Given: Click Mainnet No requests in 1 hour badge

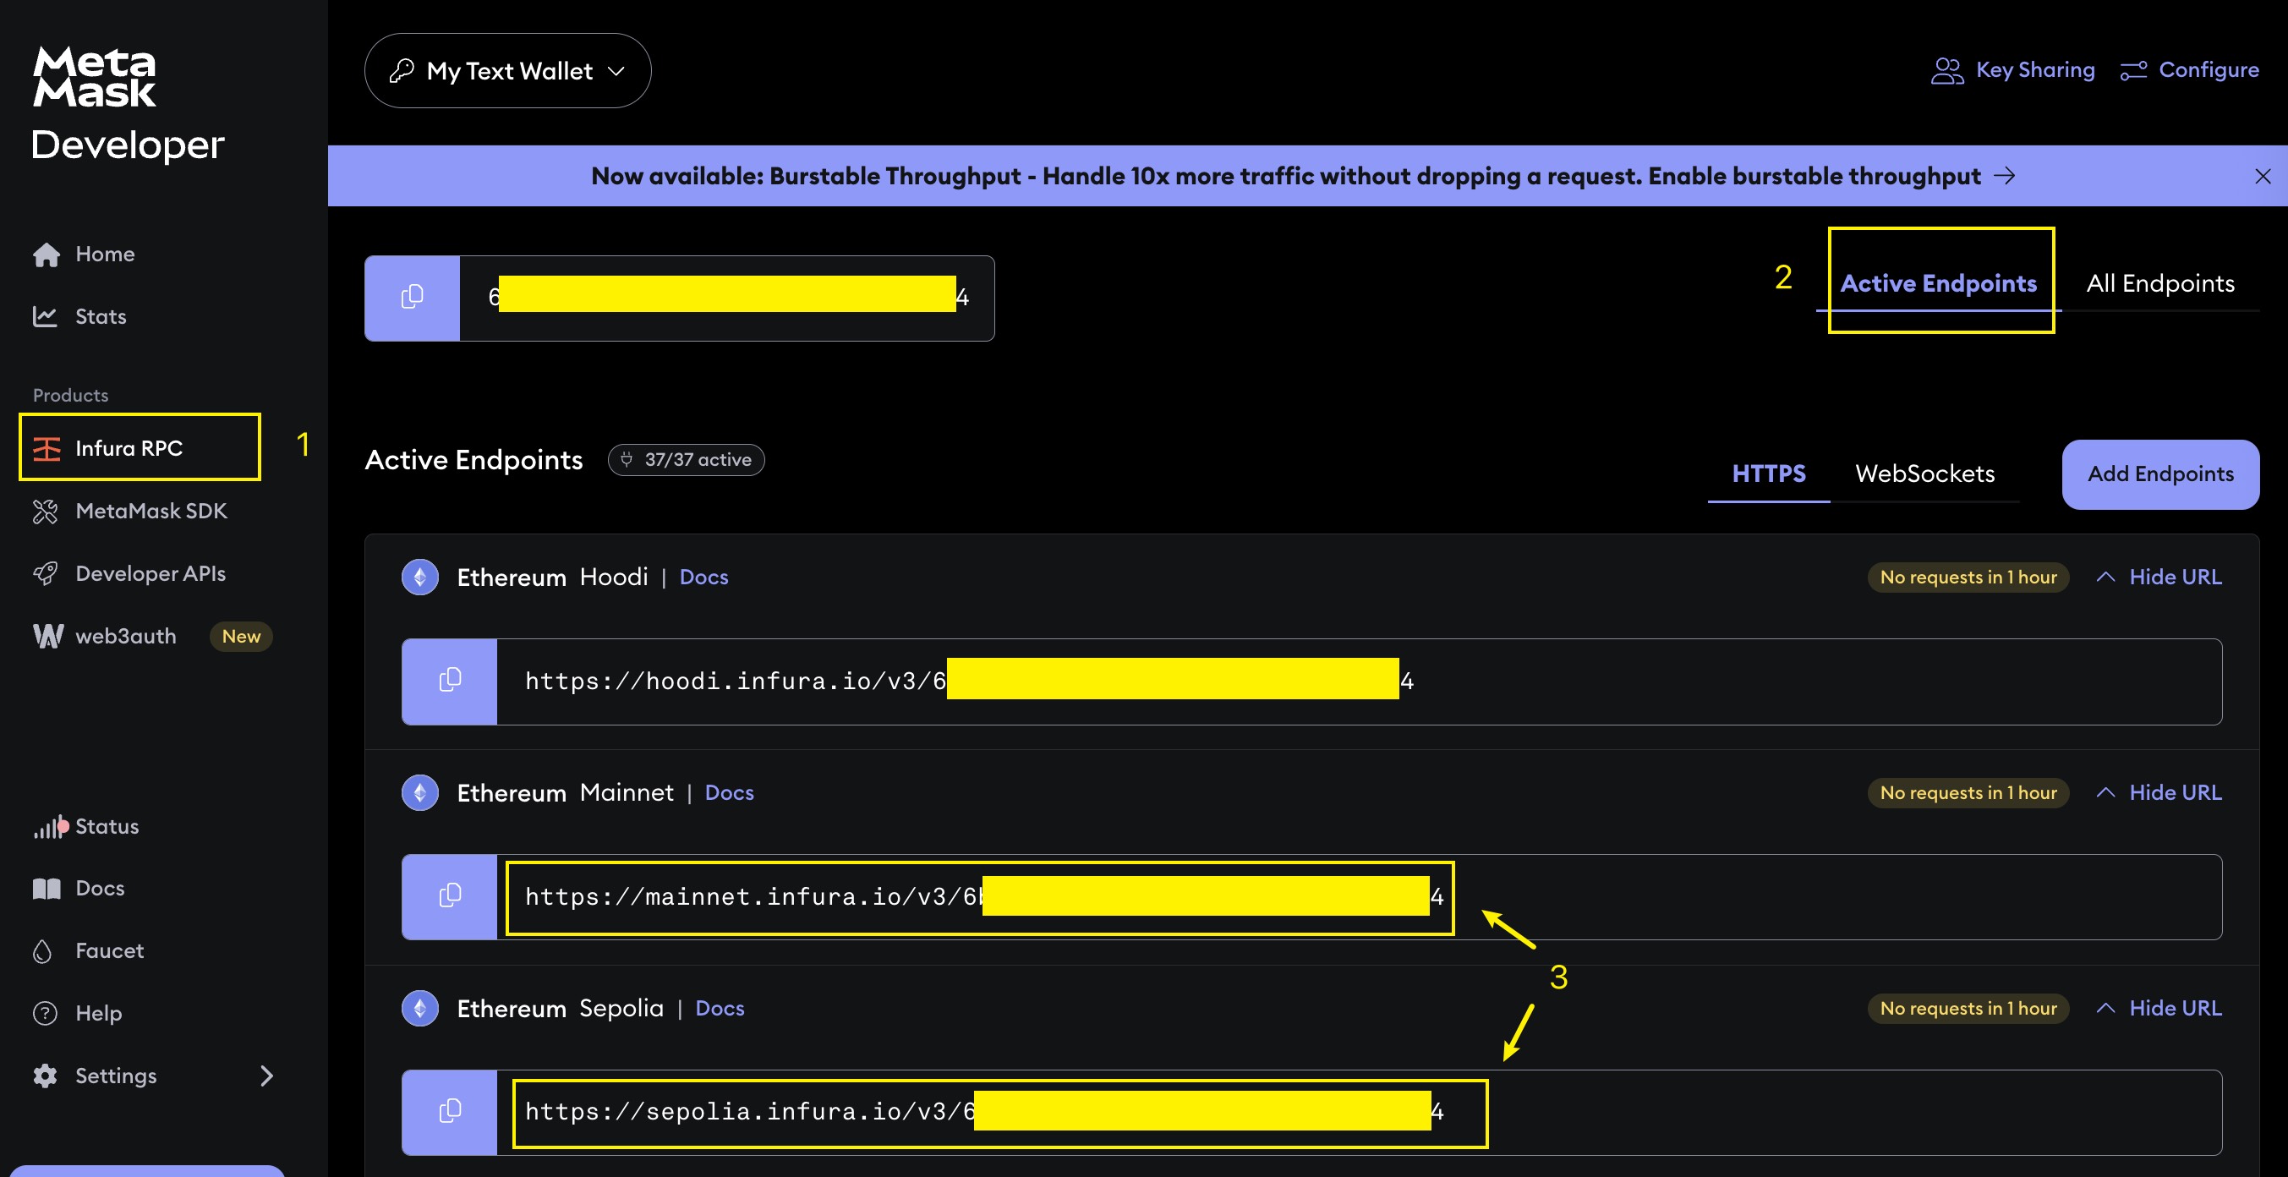Looking at the screenshot, I should (1968, 792).
